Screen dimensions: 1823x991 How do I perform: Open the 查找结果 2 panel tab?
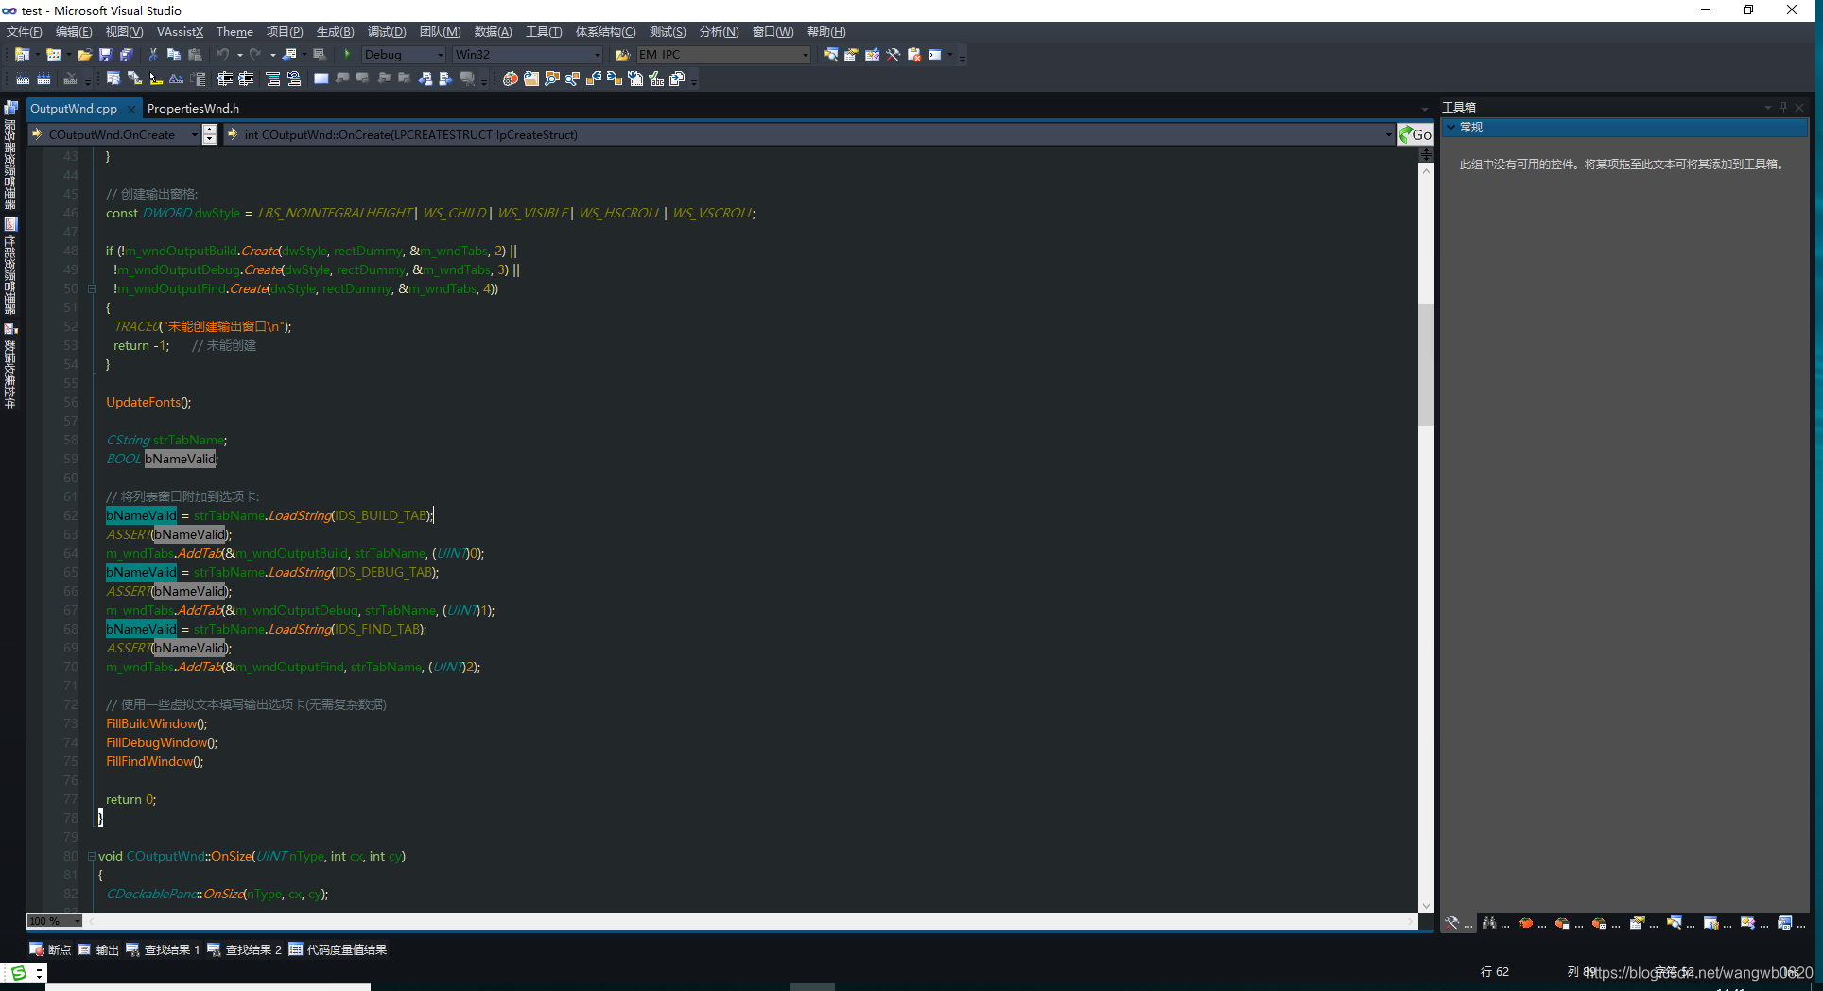click(244, 949)
